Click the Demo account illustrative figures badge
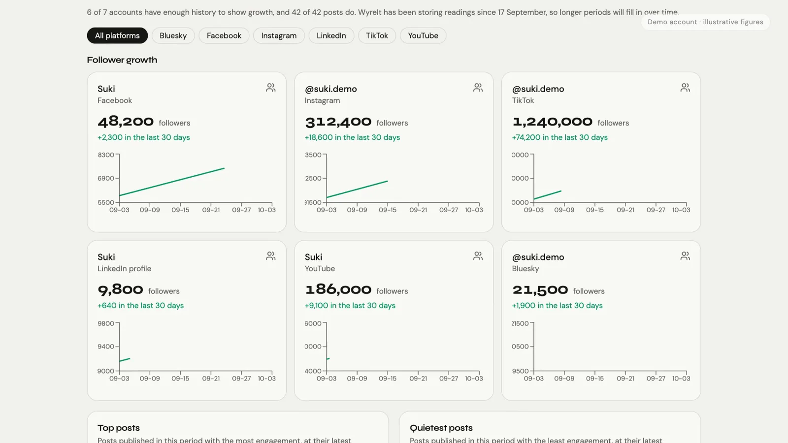 pyautogui.click(x=705, y=22)
